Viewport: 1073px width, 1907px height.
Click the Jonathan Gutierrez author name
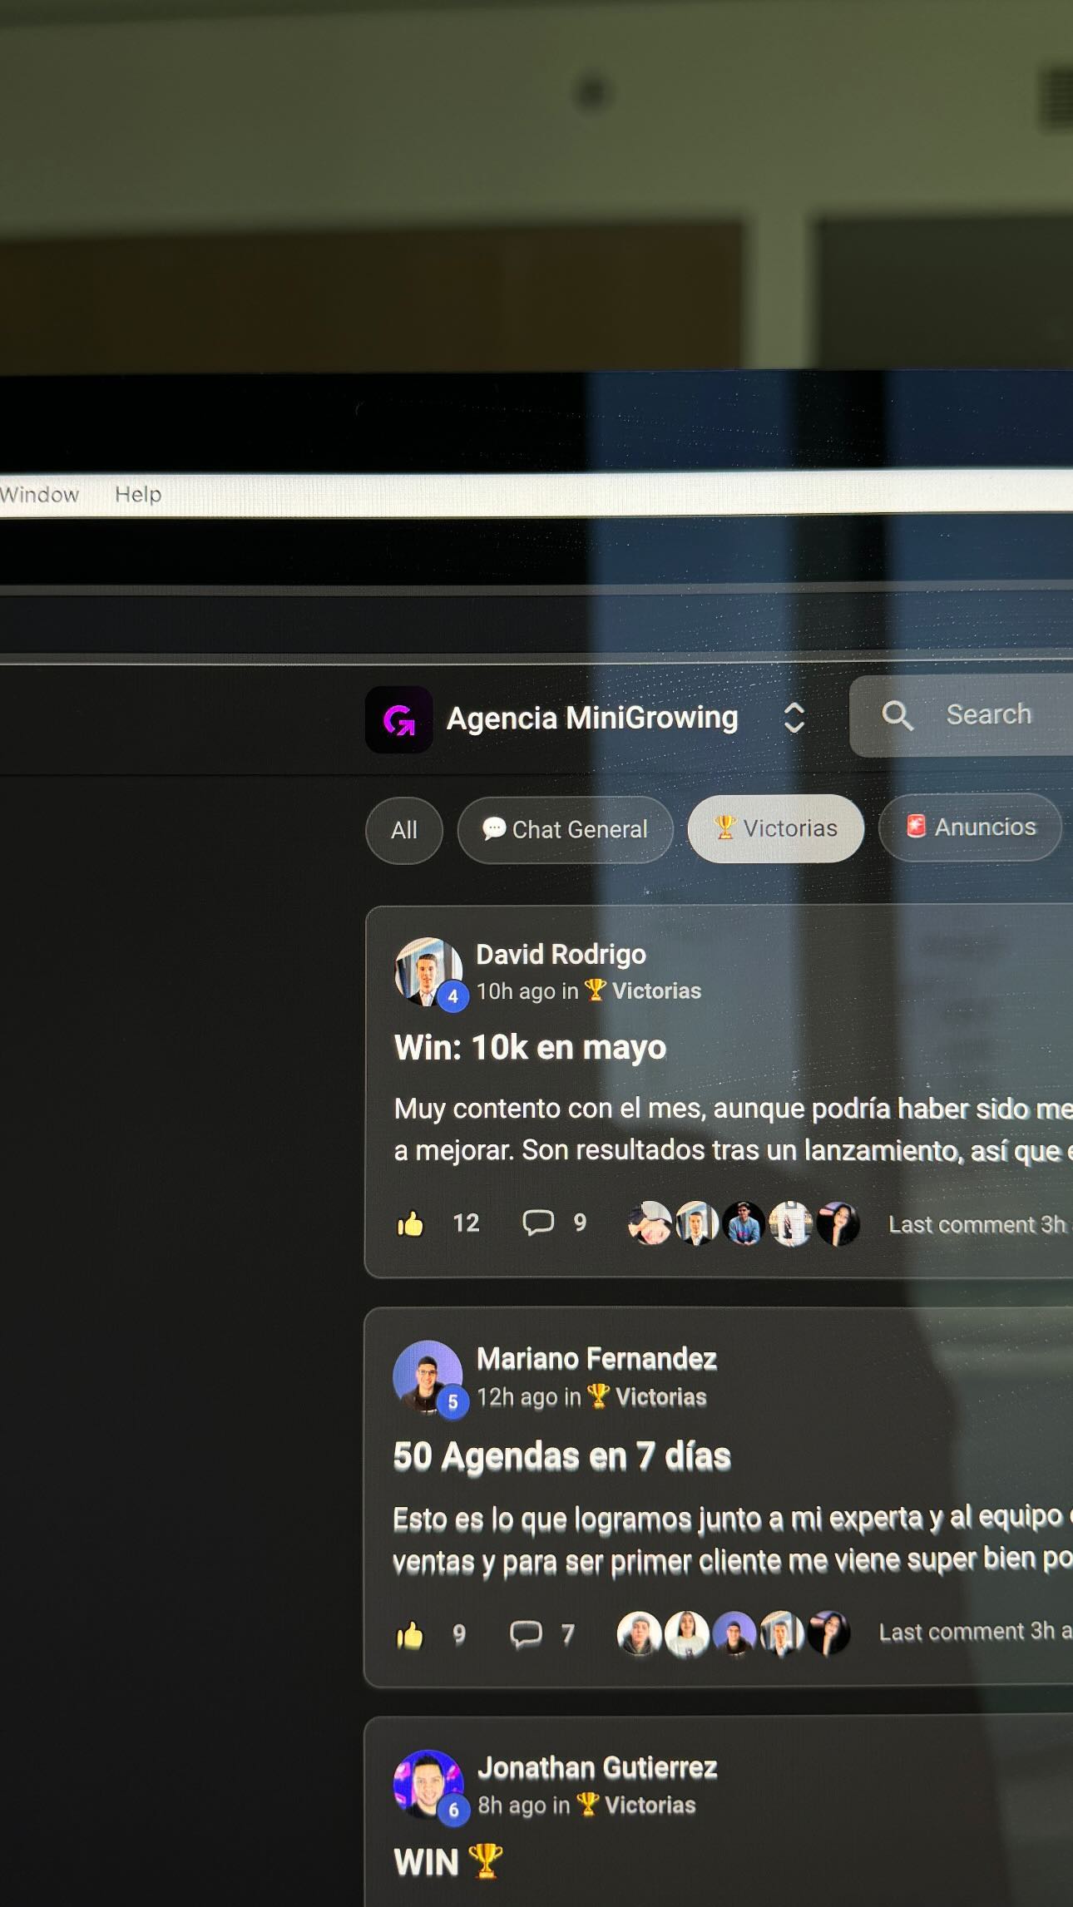(x=597, y=1767)
